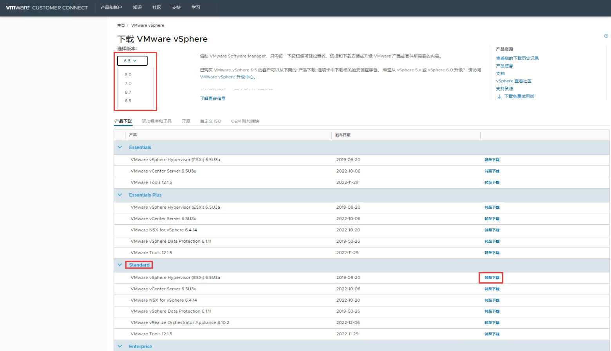The width and height of the screenshot is (611, 351).
Task: Go to download for Essentials Plus Data Protection
Action: click(x=492, y=242)
